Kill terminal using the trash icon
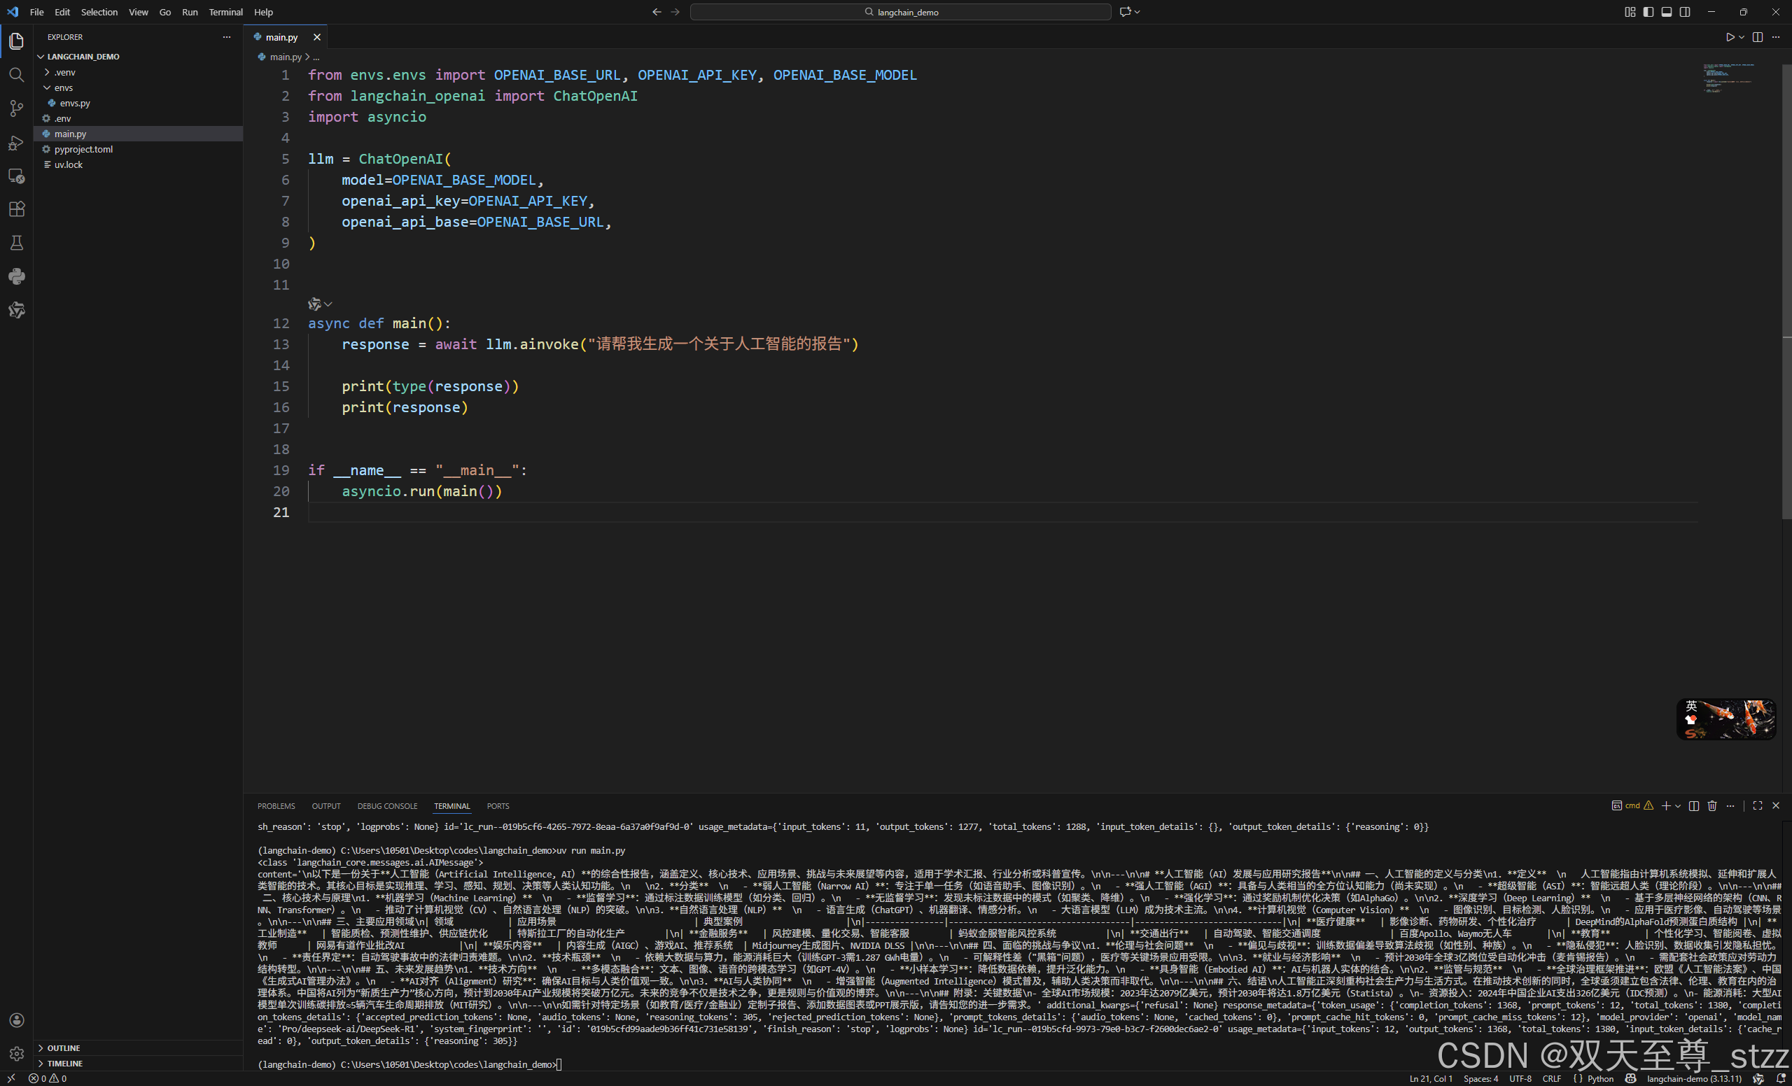The height and width of the screenshot is (1086, 1792). [1711, 805]
